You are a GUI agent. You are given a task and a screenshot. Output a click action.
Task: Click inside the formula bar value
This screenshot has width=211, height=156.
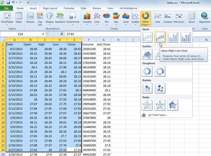[x=101, y=34]
